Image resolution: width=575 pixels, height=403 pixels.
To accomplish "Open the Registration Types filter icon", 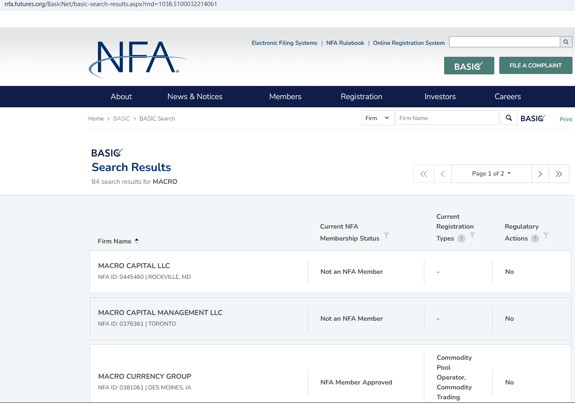I will (x=473, y=236).
